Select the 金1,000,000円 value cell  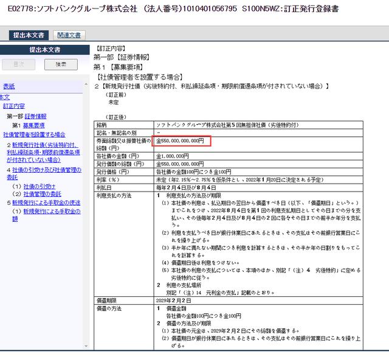(x=258, y=156)
